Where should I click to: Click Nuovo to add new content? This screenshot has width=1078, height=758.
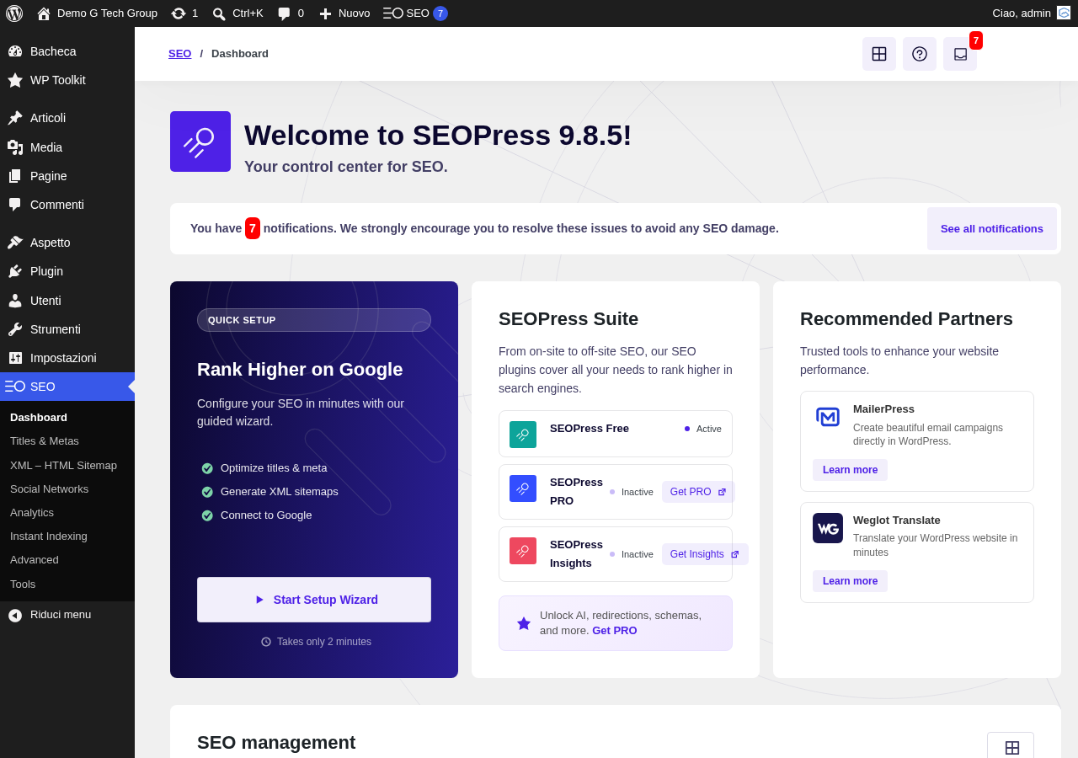coord(344,13)
